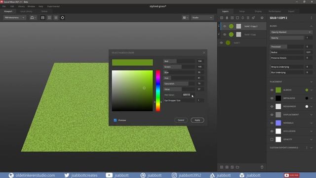Click the liquid drop icon in Layers toolbar
This screenshot has height=178, width=316.
227,18
